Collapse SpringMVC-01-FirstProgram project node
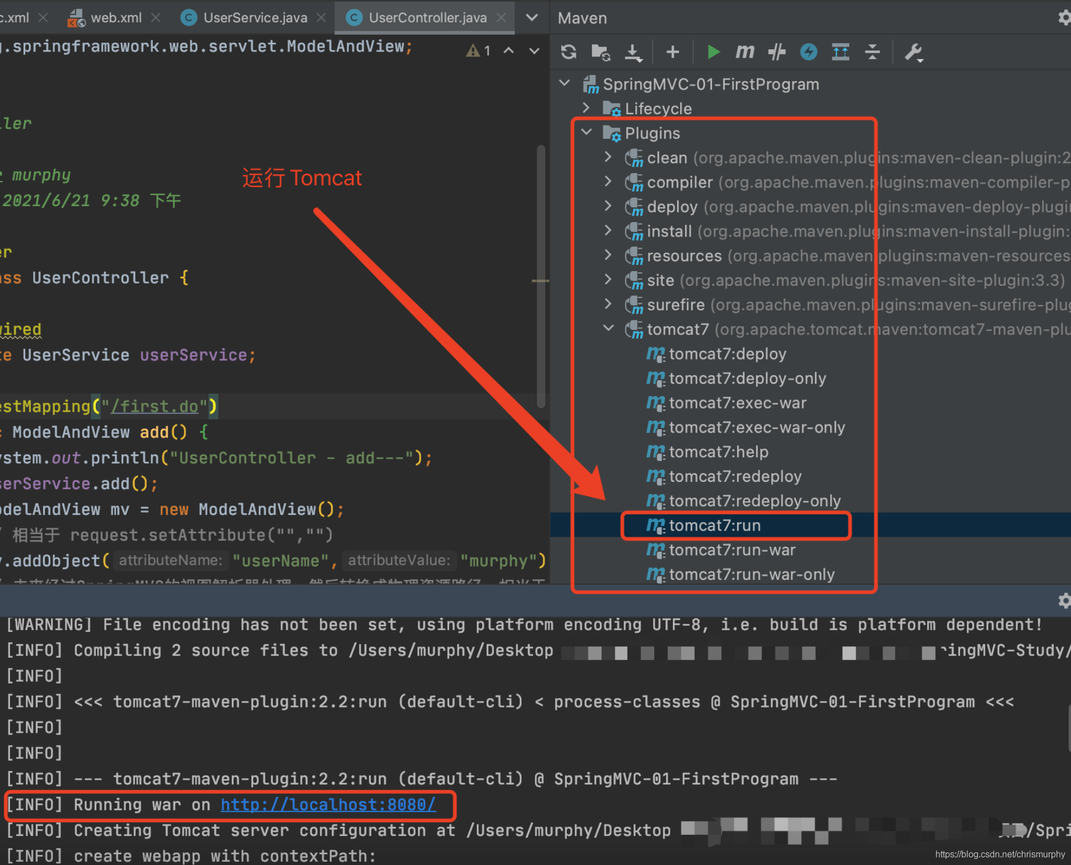 tap(565, 83)
